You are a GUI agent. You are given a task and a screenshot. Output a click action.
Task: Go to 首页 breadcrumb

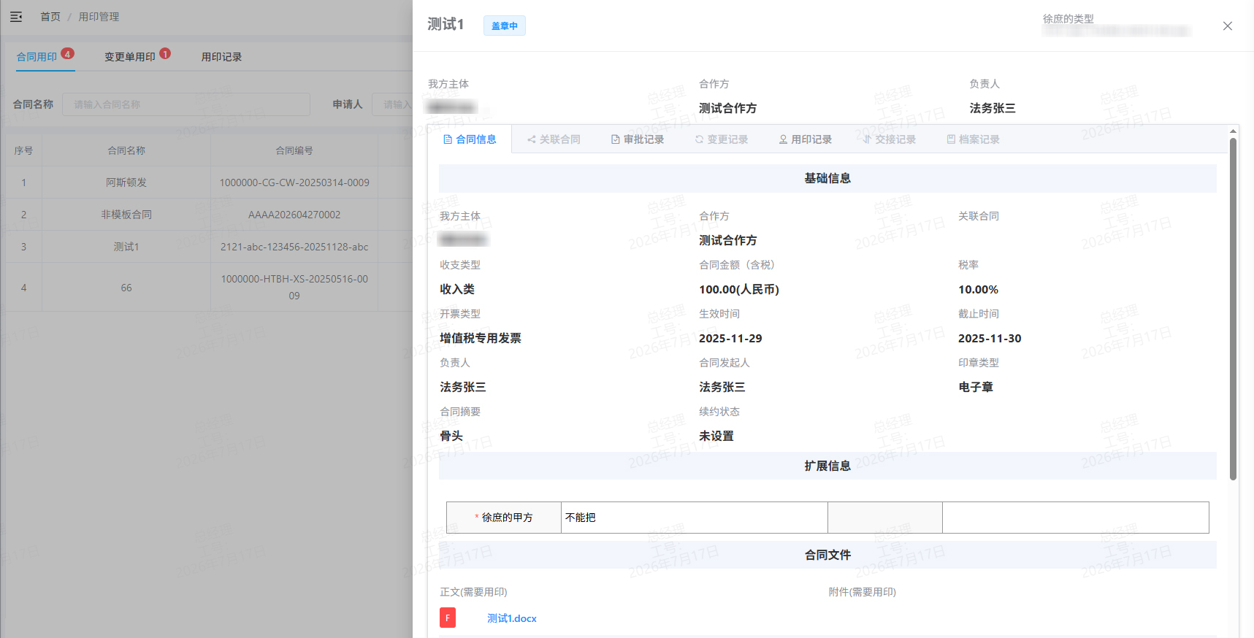50,16
